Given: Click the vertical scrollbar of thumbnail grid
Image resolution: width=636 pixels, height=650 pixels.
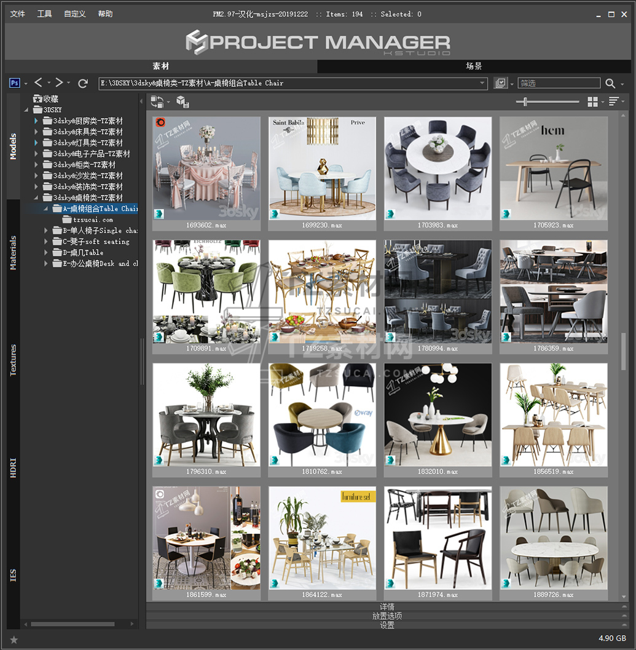Looking at the screenshot, I should pos(624,351).
